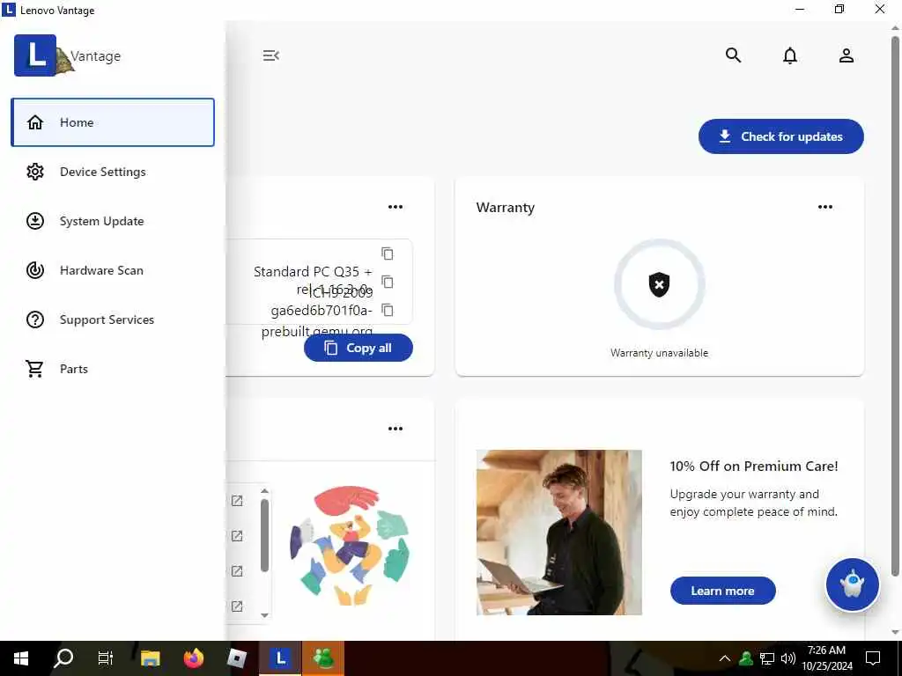This screenshot has width=902, height=676.
Task: Open Action Center notification icon
Action: (x=873, y=658)
